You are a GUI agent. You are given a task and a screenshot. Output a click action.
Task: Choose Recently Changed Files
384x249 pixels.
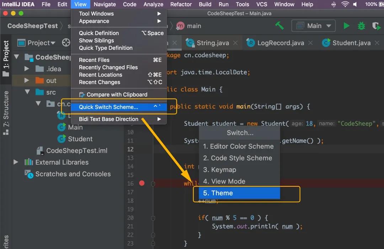pos(119,67)
